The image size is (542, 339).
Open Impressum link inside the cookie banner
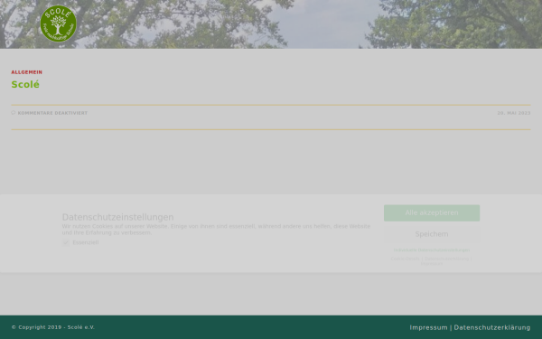(x=432, y=264)
